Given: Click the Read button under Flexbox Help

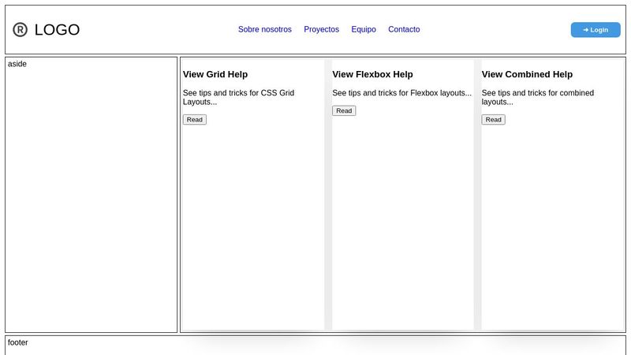Looking at the screenshot, I should [344, 110].
